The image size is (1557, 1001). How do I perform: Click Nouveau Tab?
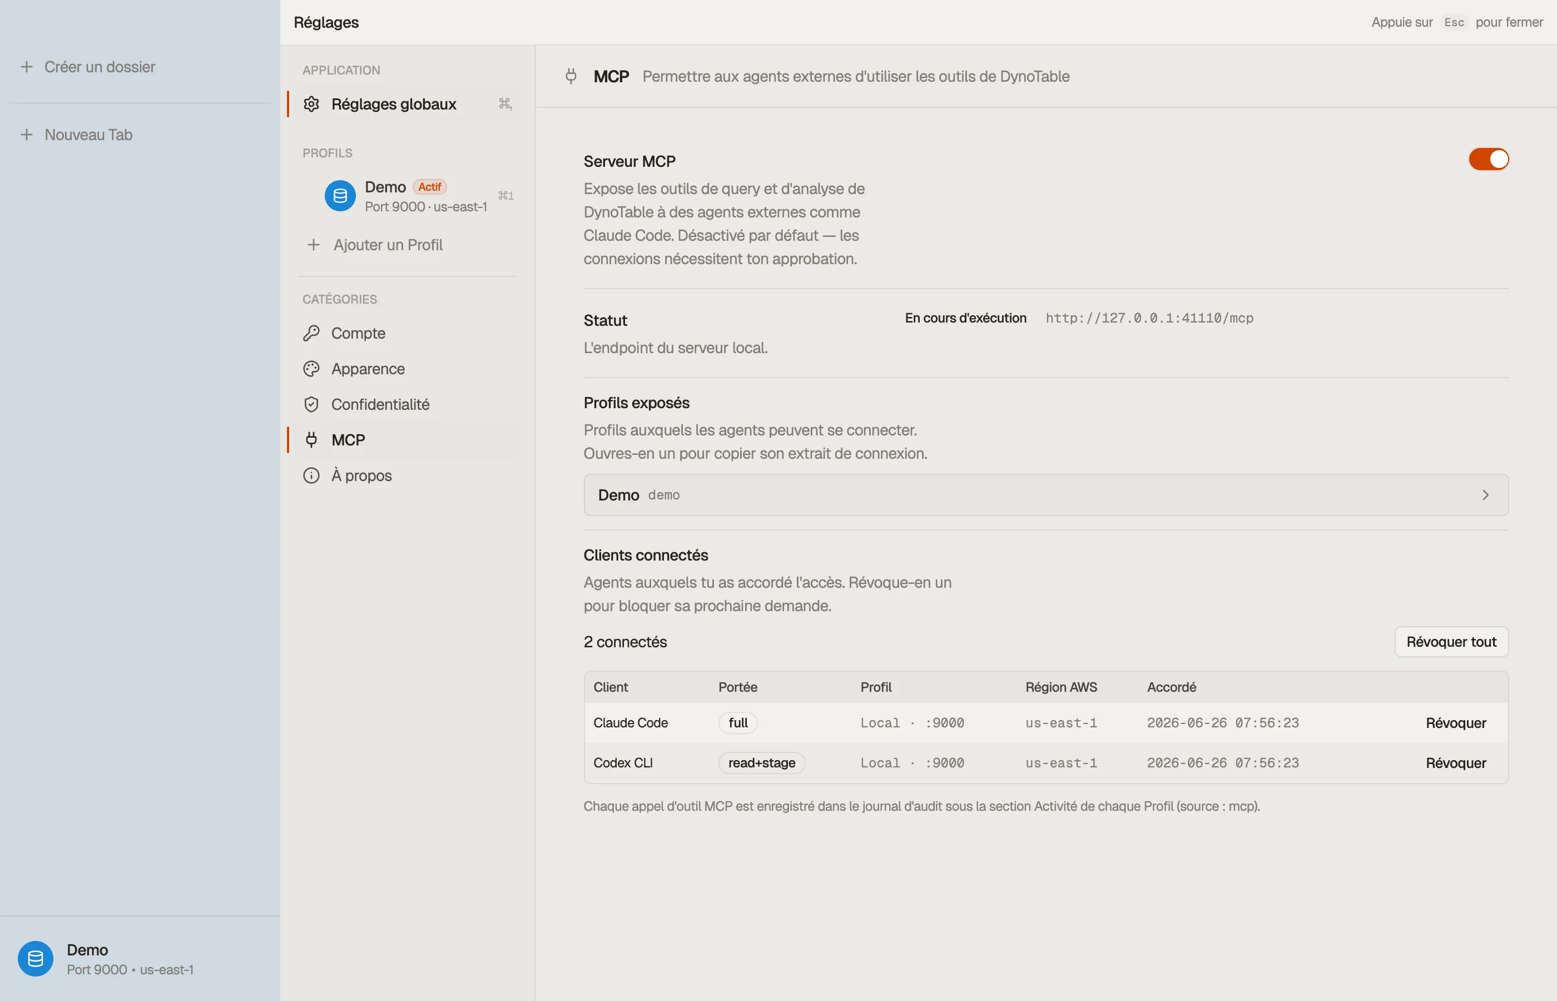(x=88, y=135)
